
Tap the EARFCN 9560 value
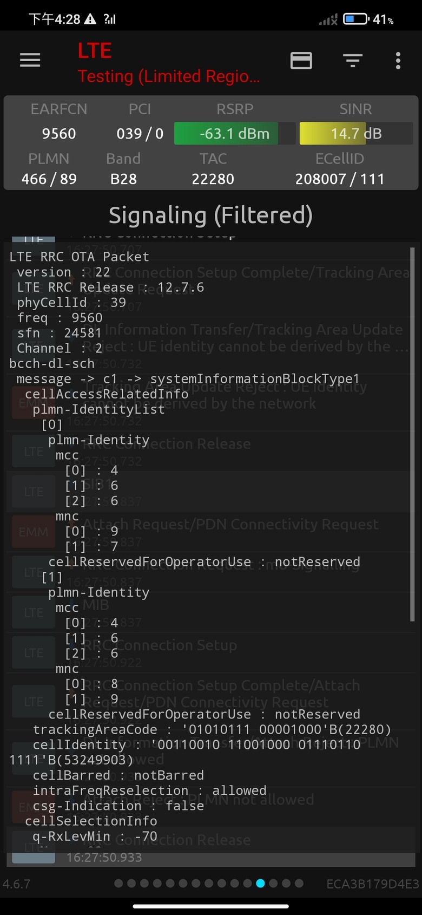point(59,134)
